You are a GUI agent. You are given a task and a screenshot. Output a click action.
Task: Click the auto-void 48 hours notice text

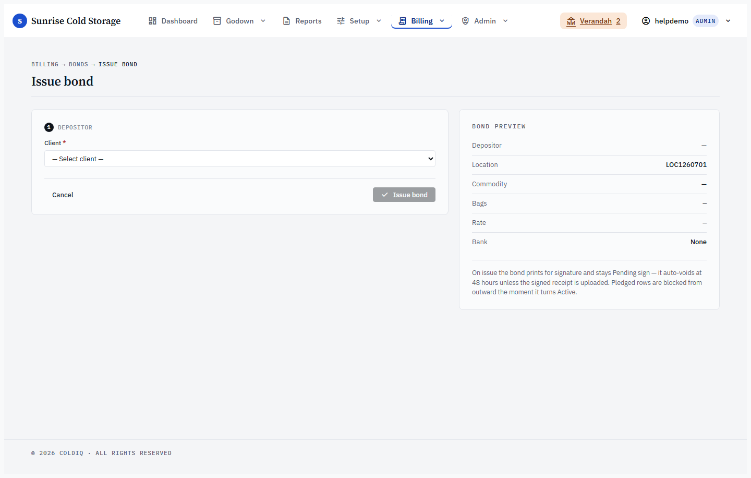click(x=587, y=282)
